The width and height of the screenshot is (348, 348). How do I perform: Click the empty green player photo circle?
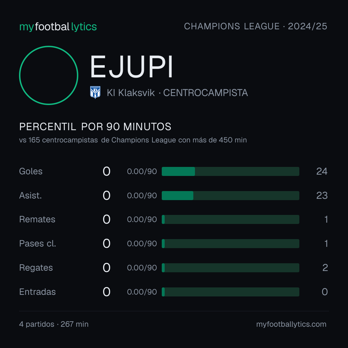point(49,75)
